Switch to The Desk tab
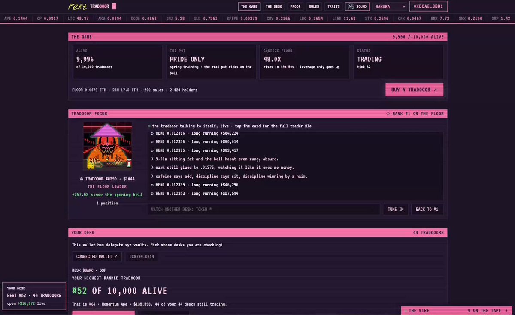515x315 pixels. (x=274, y=6)
